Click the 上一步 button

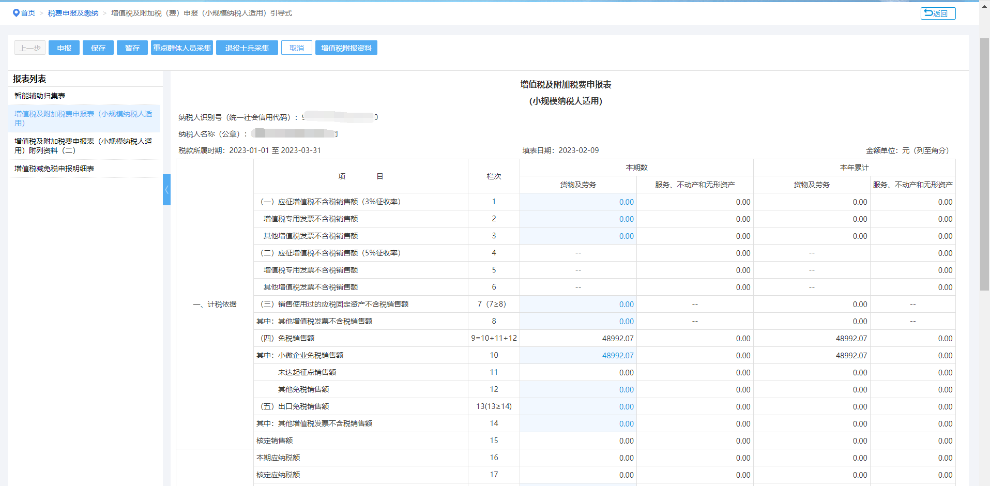[x=30, y=48]
